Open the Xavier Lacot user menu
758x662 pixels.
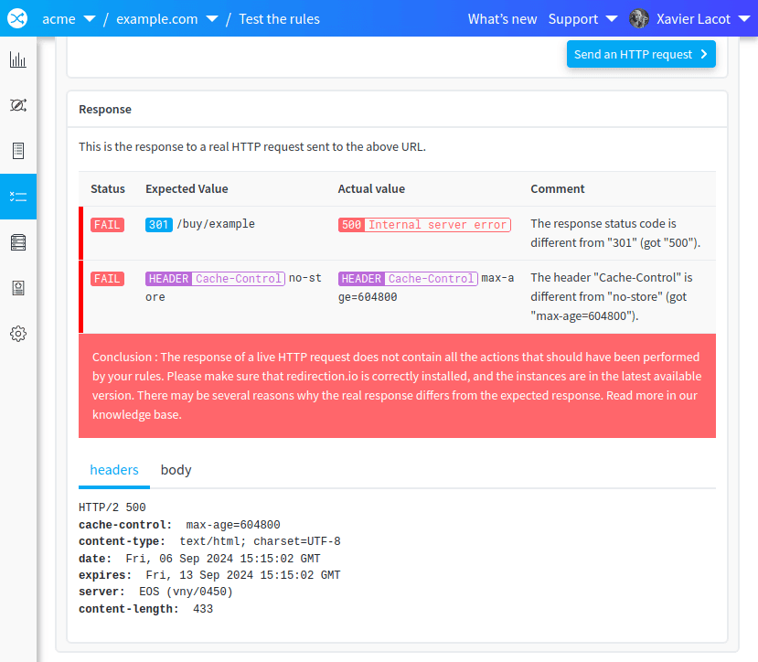pos(703,19)
